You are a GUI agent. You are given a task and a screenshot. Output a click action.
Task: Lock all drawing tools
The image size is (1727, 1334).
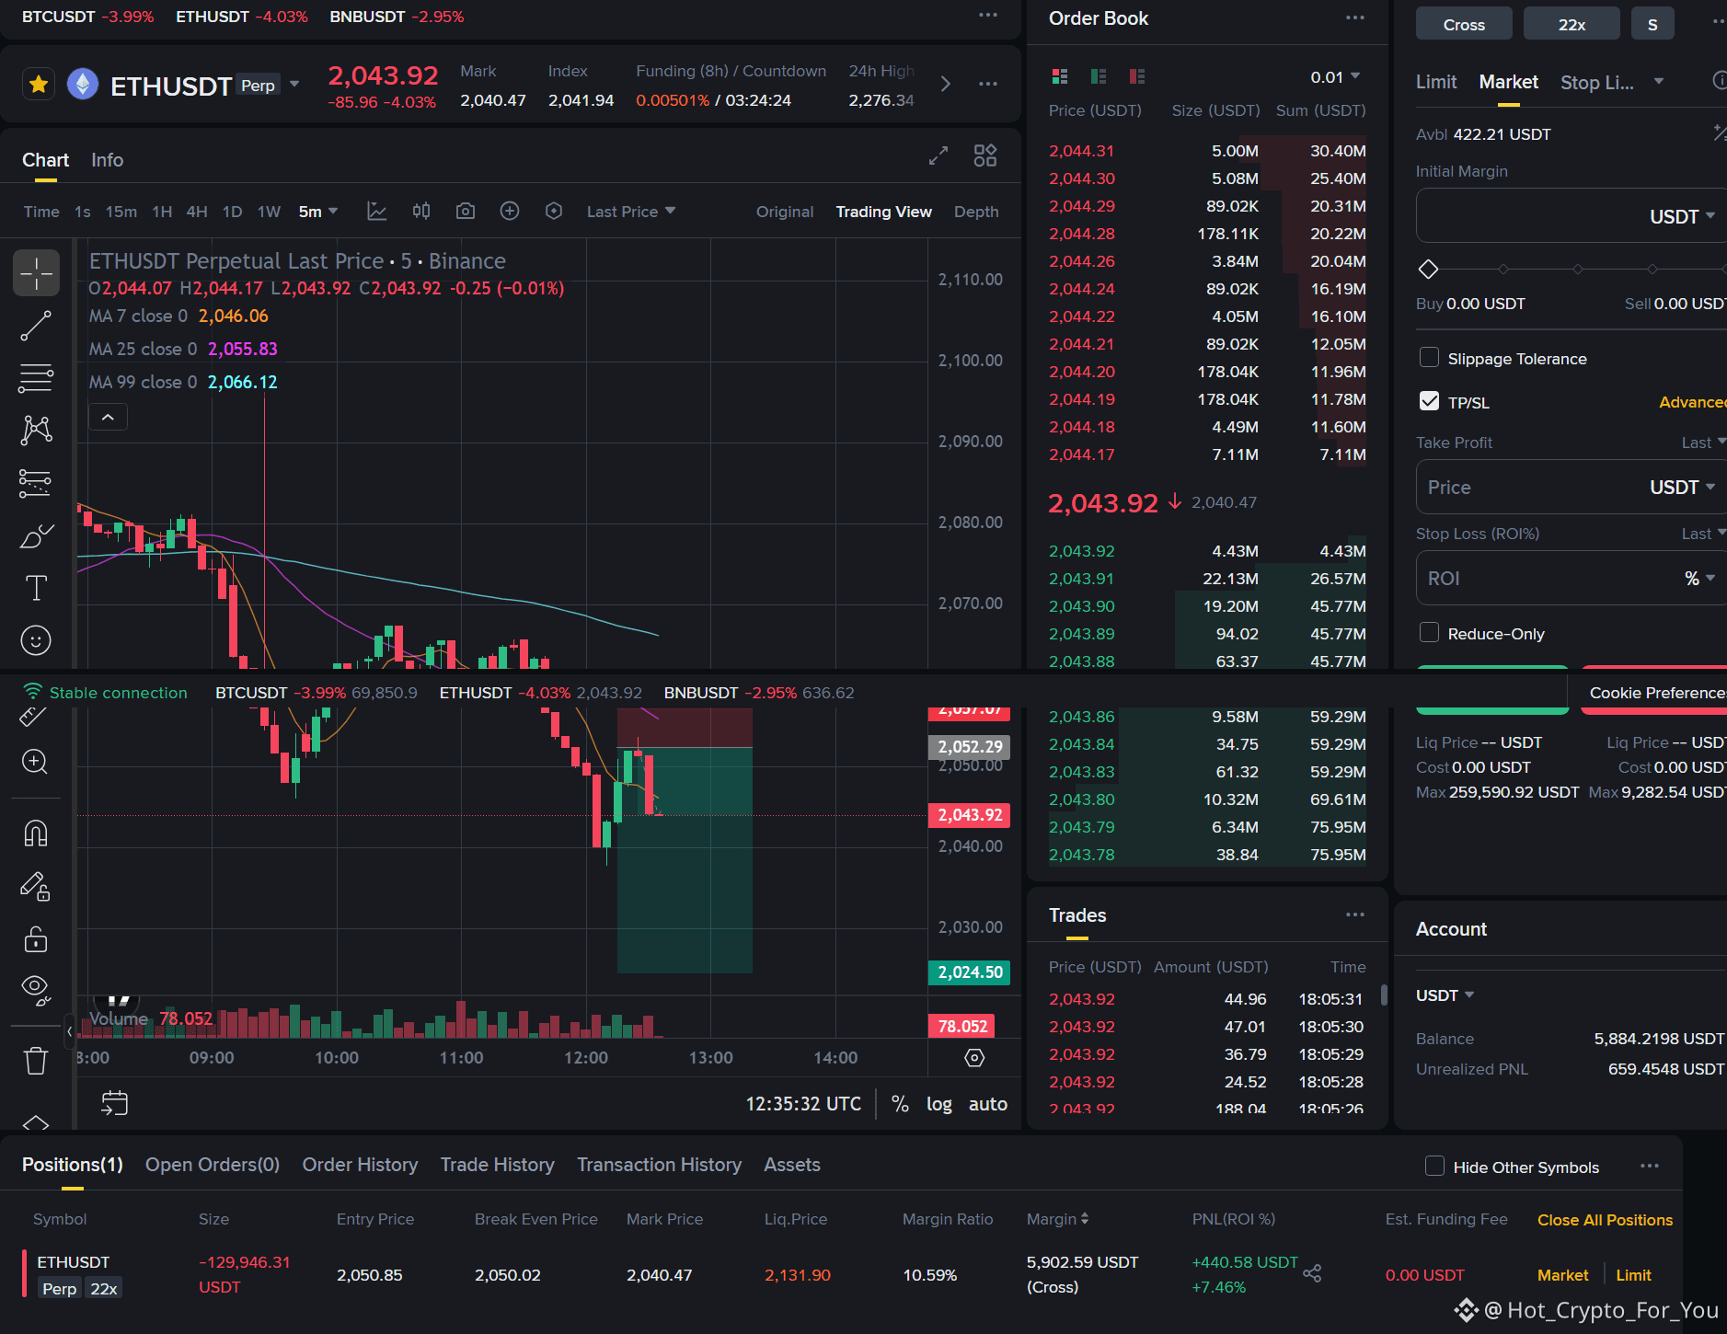click(x=35, y=938)
